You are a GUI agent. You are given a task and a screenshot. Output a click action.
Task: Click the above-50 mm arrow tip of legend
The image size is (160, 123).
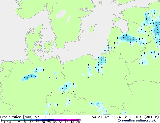point(80,120)
